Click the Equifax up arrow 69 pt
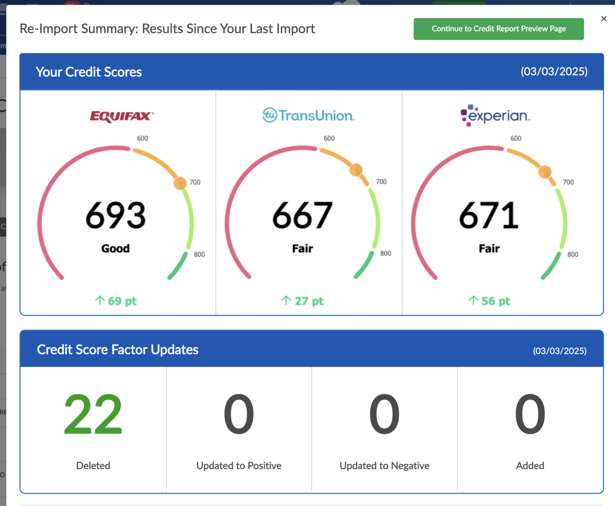Viewport: 615px width, 506px height. point(116,301)
